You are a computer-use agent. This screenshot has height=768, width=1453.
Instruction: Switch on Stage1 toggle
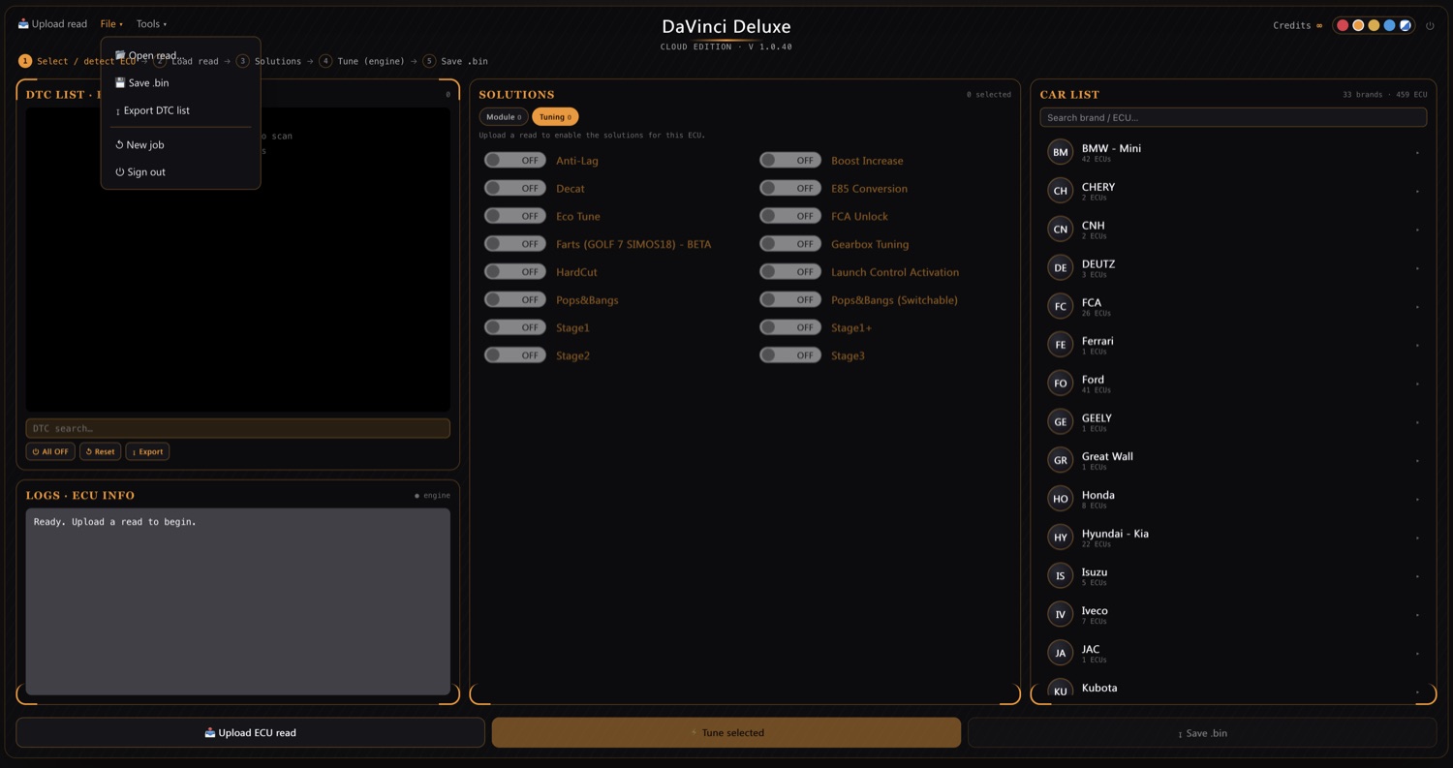point(515,327)
